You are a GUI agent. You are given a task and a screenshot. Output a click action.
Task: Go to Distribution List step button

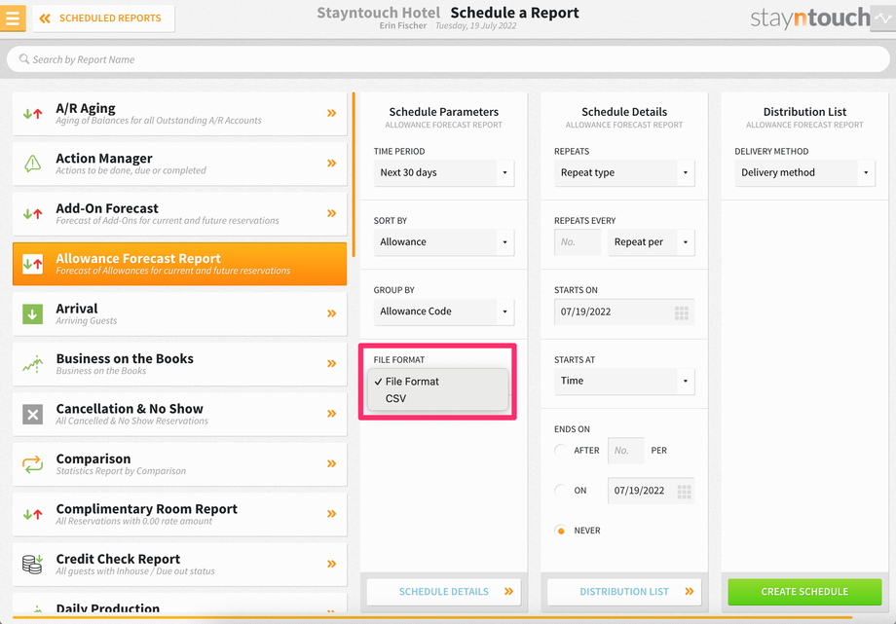[624, 592]
